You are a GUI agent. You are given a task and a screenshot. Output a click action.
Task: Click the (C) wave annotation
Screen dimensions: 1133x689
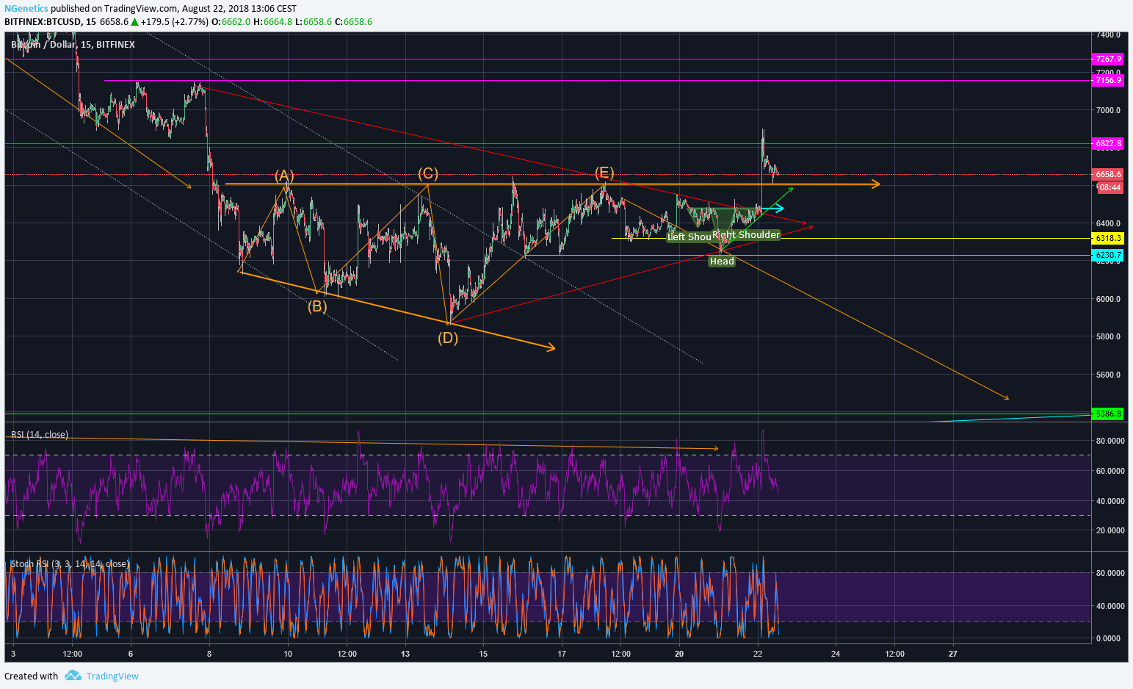[428, 173]
